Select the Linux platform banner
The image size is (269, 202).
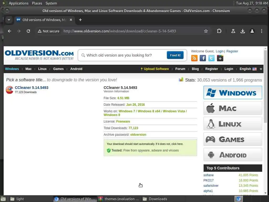pyautogui.click(x=233, y=124)
